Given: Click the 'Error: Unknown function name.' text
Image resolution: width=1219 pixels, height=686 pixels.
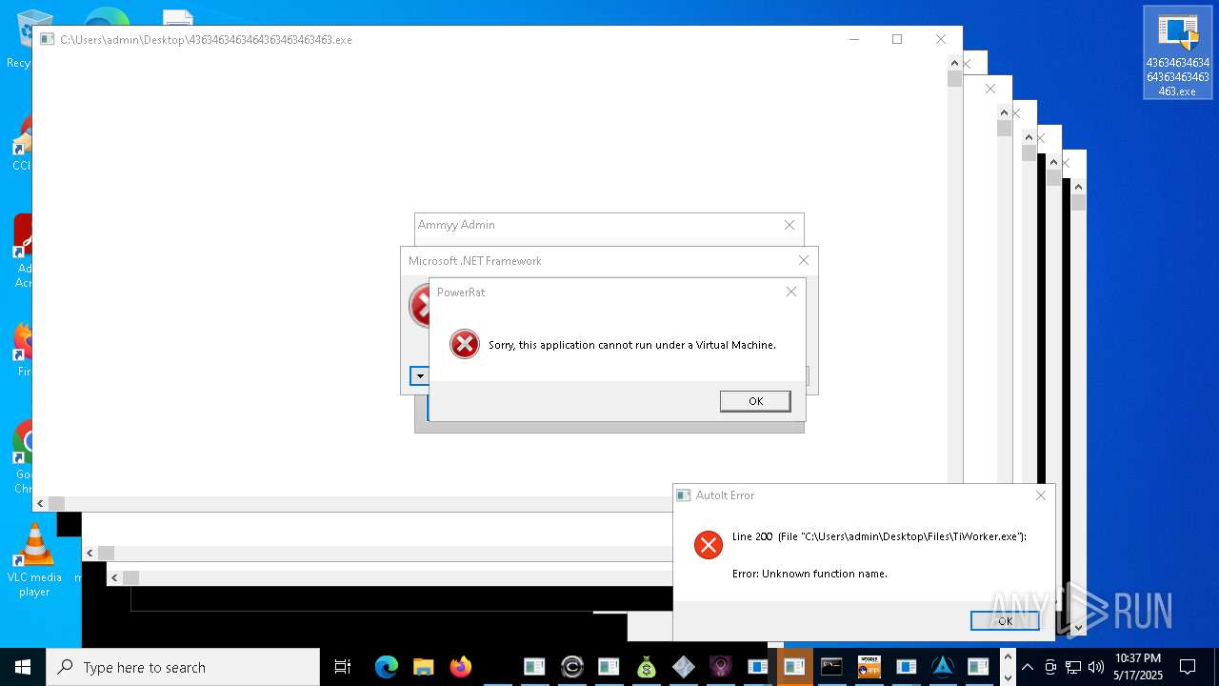Looking at the screenshot, I should tap(809, 574).
